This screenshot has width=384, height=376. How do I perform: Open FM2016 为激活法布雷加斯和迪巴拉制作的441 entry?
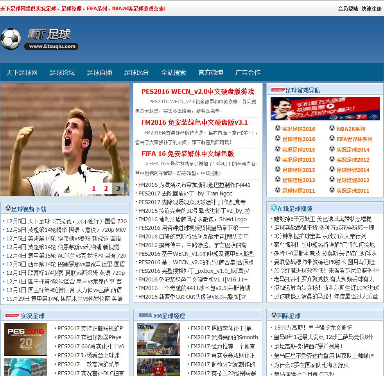point(194,185)
